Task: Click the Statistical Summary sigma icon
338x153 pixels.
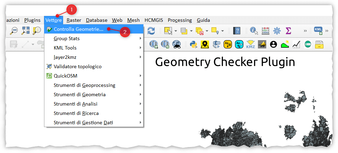Action: point(288,30)
